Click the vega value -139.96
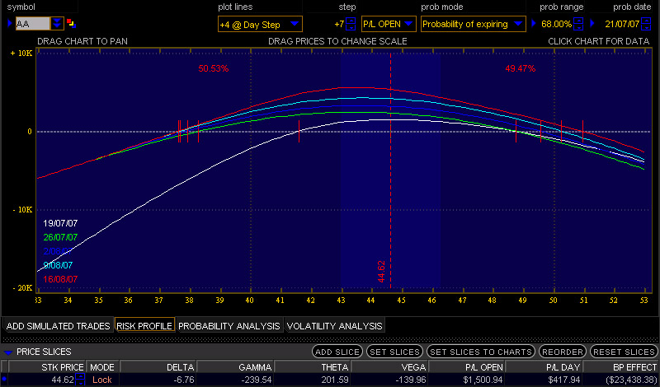 coord(409,380)
